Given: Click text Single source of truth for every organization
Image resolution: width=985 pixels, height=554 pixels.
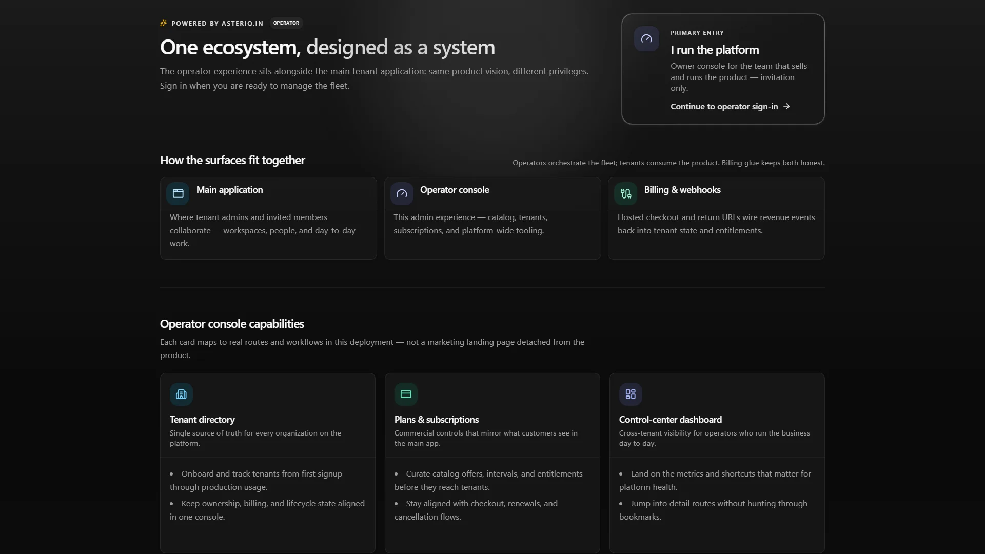Looking at the screenshot, I should point(255,438).
